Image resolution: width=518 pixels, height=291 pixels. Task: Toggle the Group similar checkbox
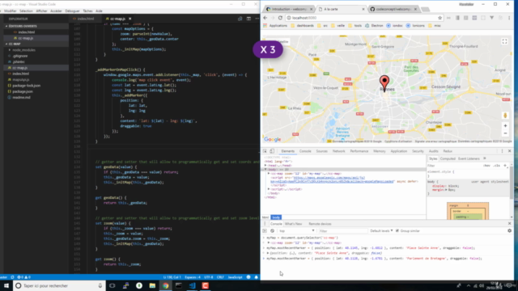[x=397, y=231]
